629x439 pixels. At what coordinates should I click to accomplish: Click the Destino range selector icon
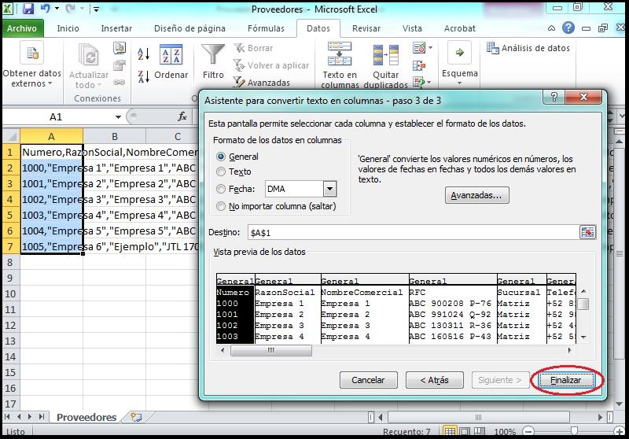click(587, 232)
